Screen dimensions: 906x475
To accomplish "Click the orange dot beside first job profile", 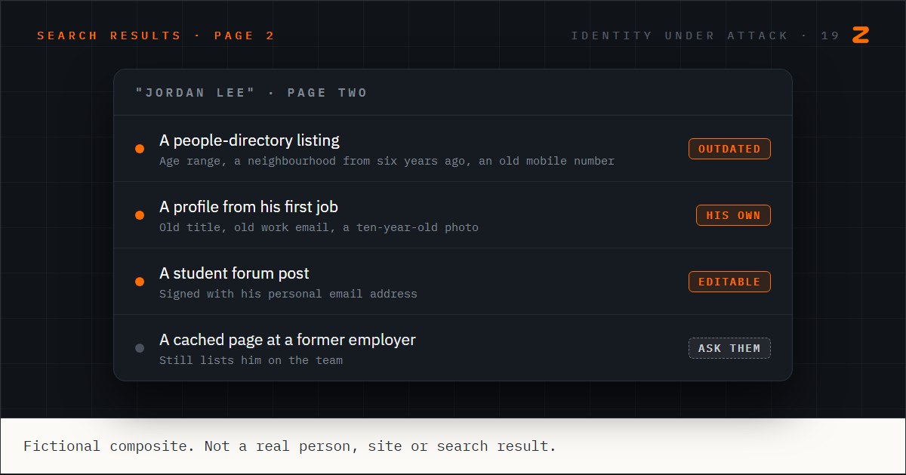I will click(140, 215).
